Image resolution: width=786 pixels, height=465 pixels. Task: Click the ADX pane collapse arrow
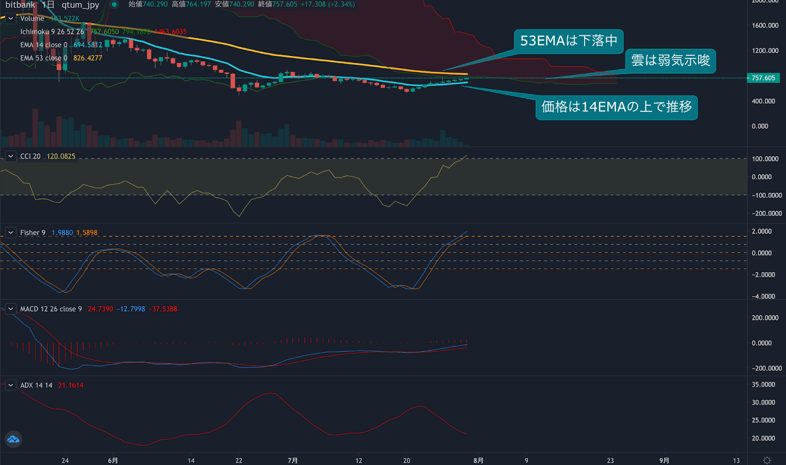[x=10, y=385]
